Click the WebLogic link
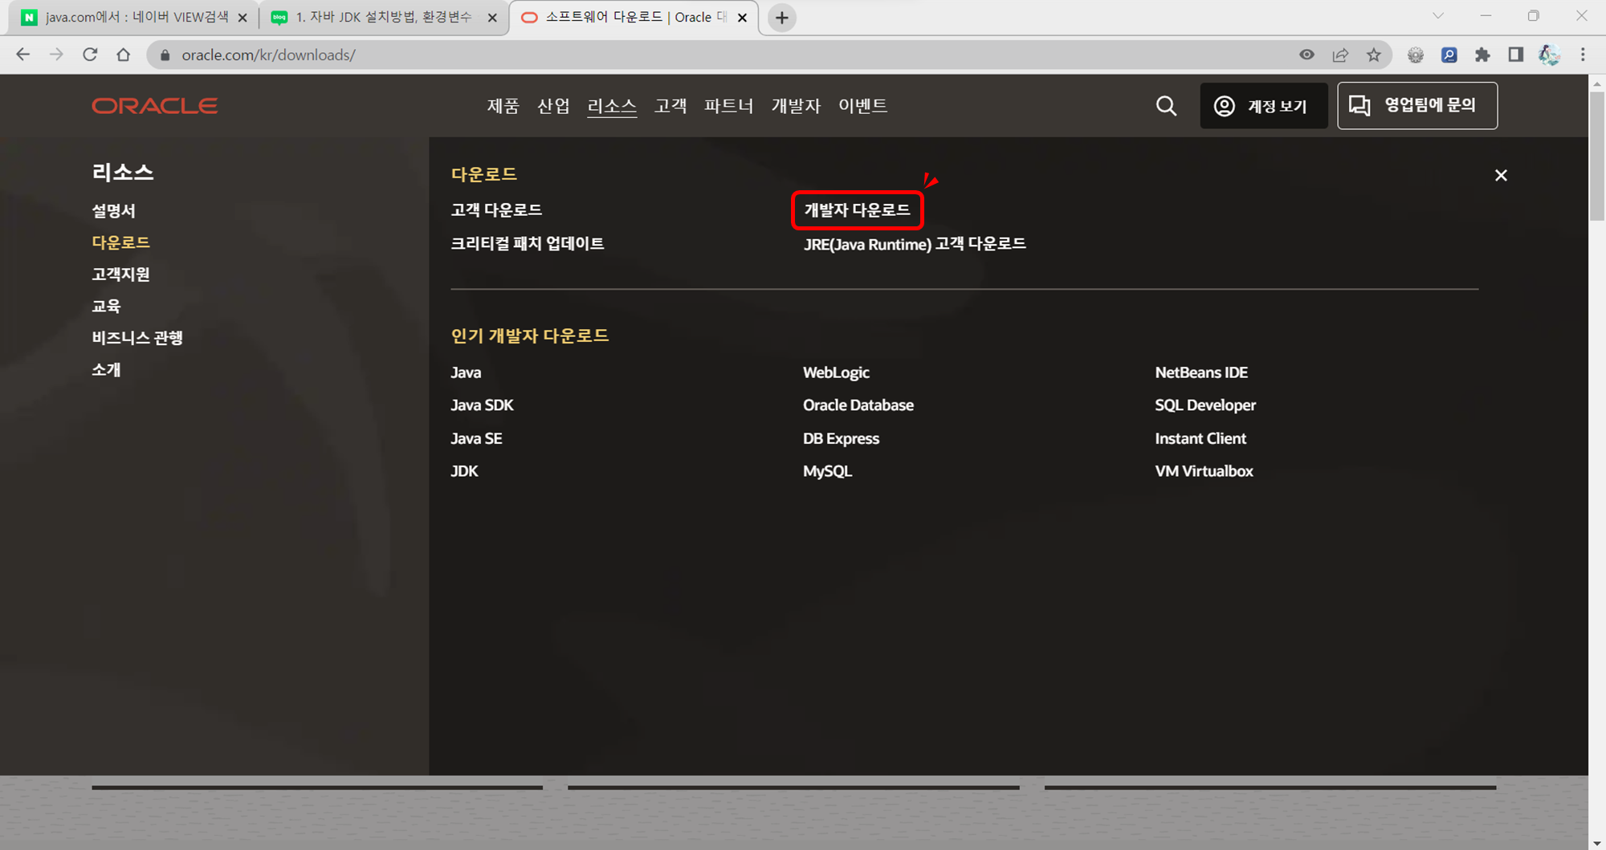Viewport: 1606px width, 850px height. coord(836,372)
